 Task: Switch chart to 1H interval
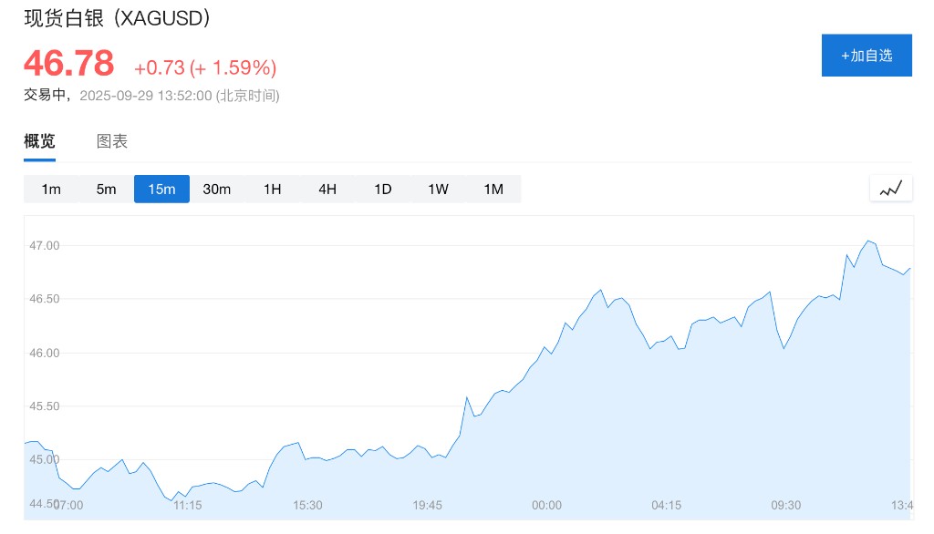(272, 190)
